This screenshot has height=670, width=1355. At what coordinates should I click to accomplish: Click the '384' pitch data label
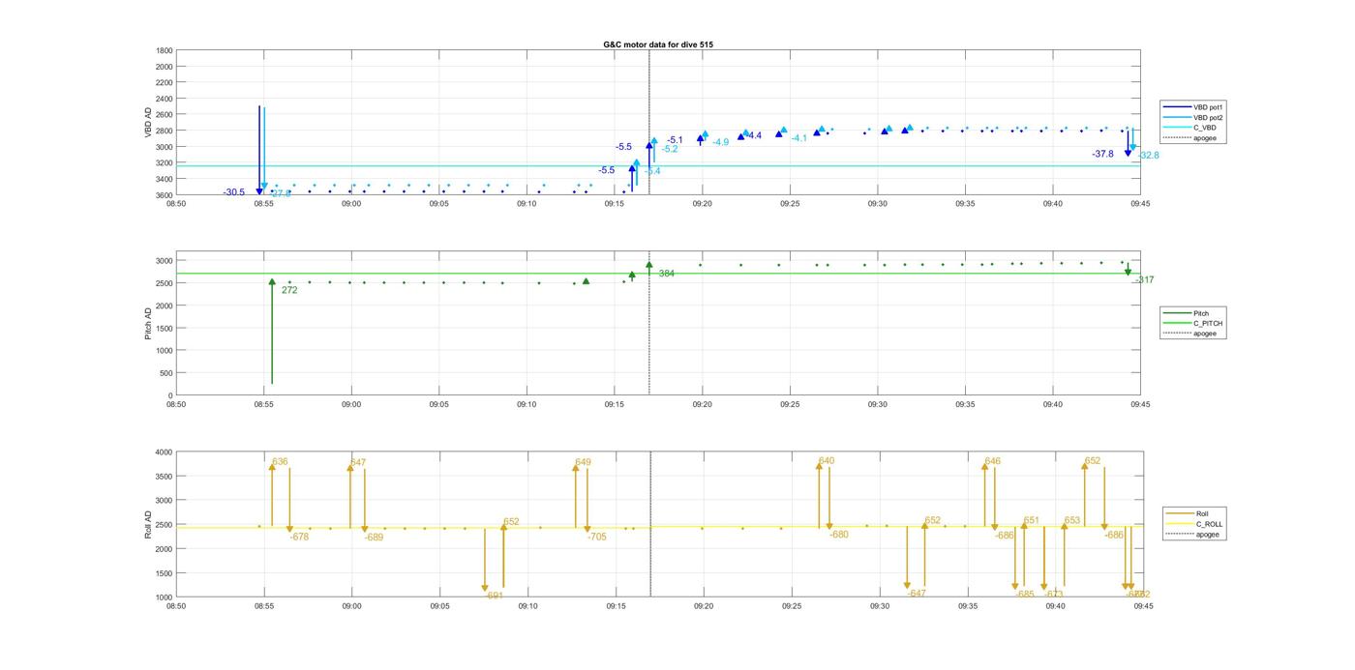(x=667, y=274)
